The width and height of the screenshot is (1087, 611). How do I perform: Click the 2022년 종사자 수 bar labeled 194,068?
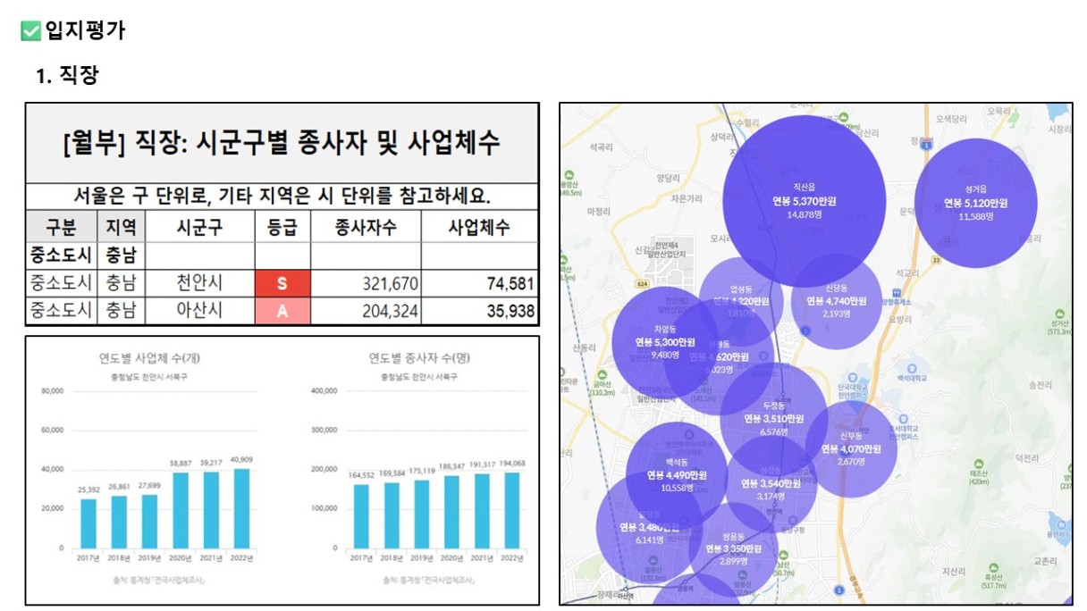pos(511,510)
